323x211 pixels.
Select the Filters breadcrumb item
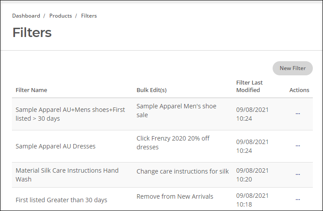89,16
